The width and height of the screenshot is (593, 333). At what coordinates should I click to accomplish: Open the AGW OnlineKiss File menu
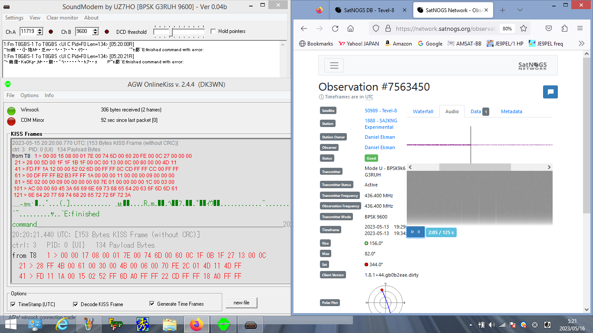[x=10, y=95]
